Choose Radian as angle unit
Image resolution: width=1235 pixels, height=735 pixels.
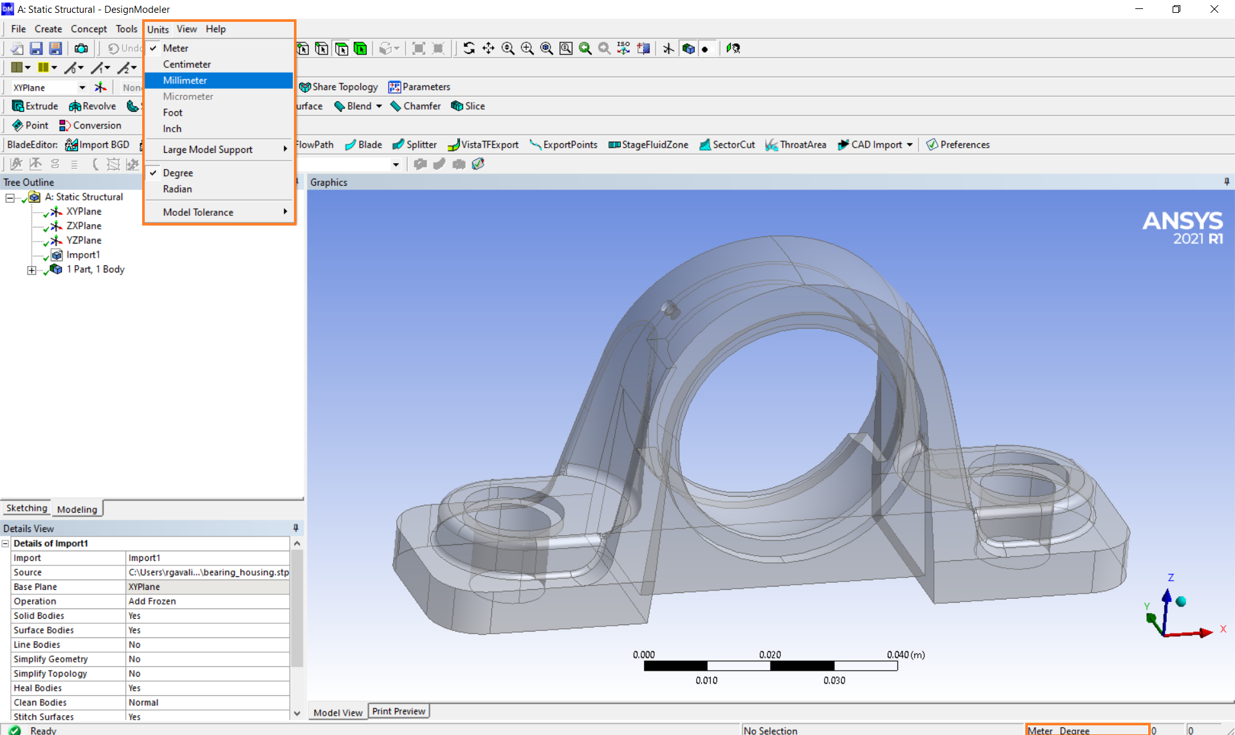pyautogui.click(x=178, y=189)
